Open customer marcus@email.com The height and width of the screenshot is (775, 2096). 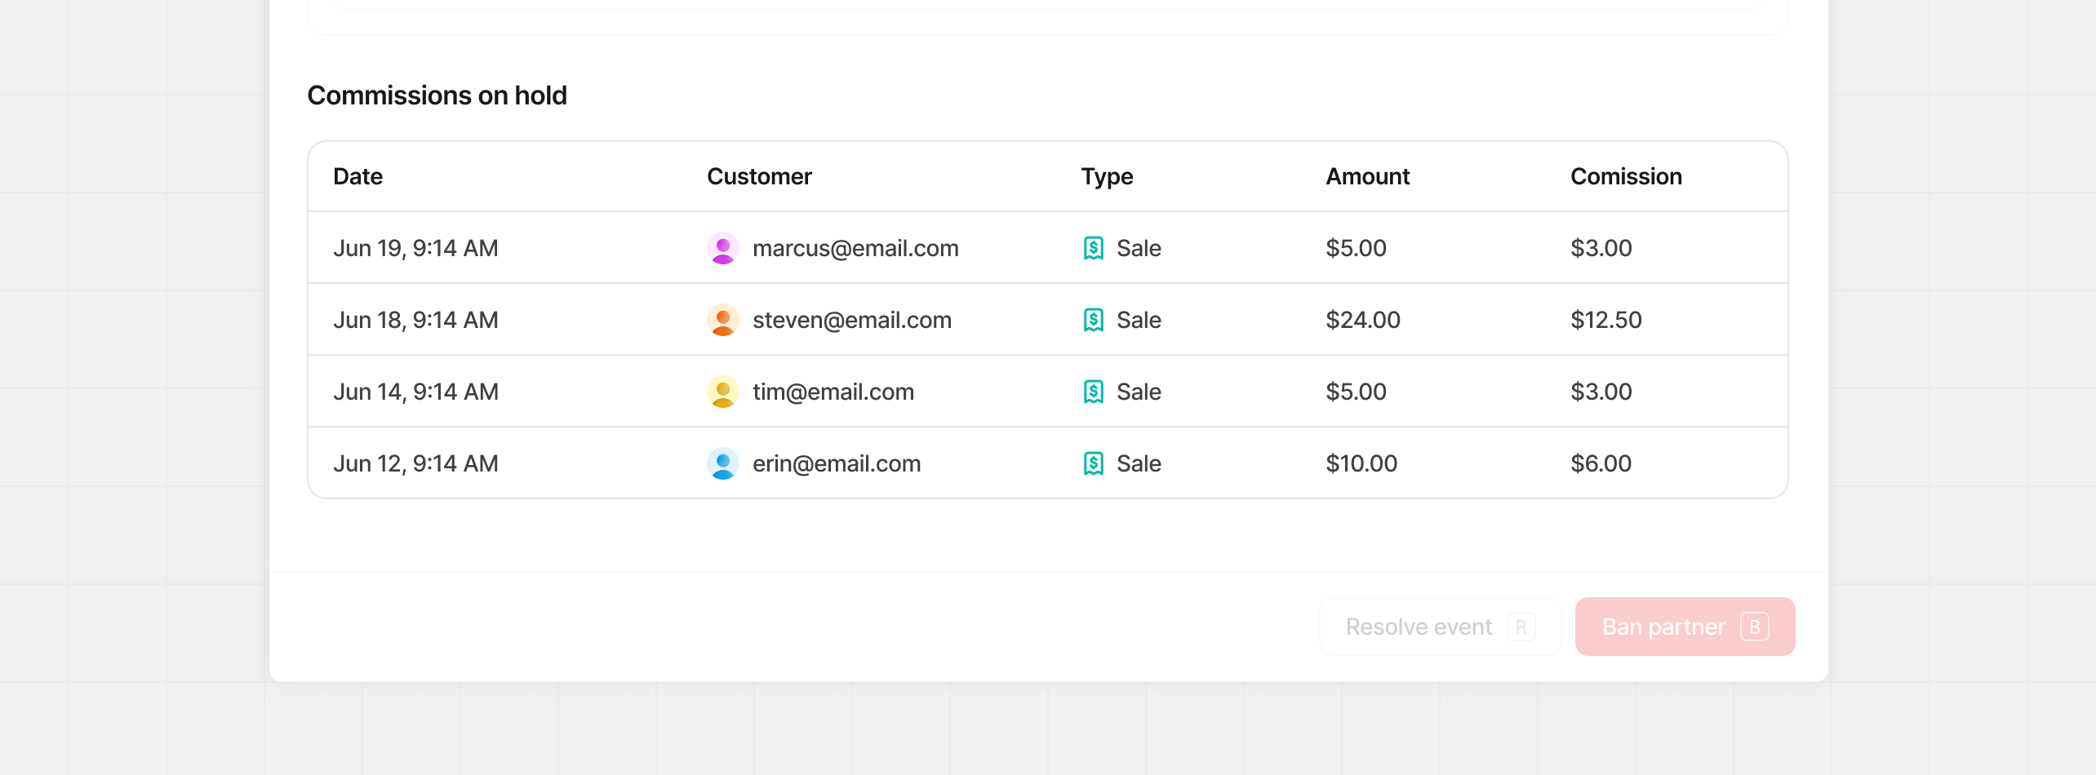click(x=855, y=248)
